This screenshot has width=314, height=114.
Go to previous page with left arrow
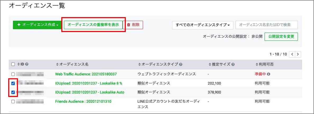pyautogui.click(x=292, y=54)
